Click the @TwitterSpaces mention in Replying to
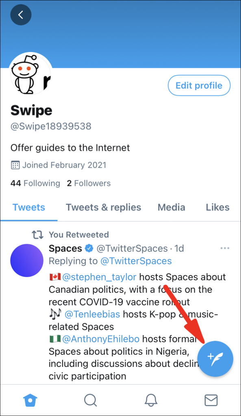The width and height of the screenshot is (241, 416). 136,261
